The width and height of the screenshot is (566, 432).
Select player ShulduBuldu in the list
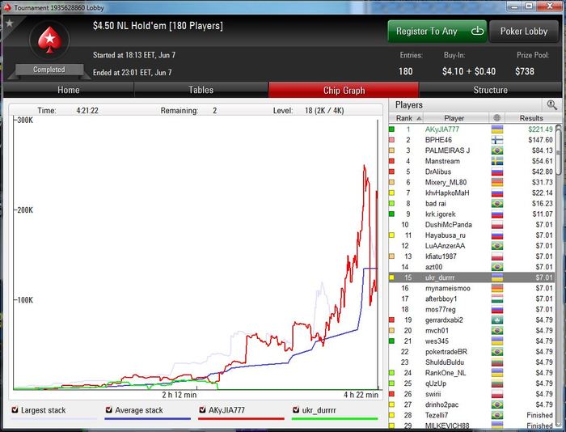(471, 362)
